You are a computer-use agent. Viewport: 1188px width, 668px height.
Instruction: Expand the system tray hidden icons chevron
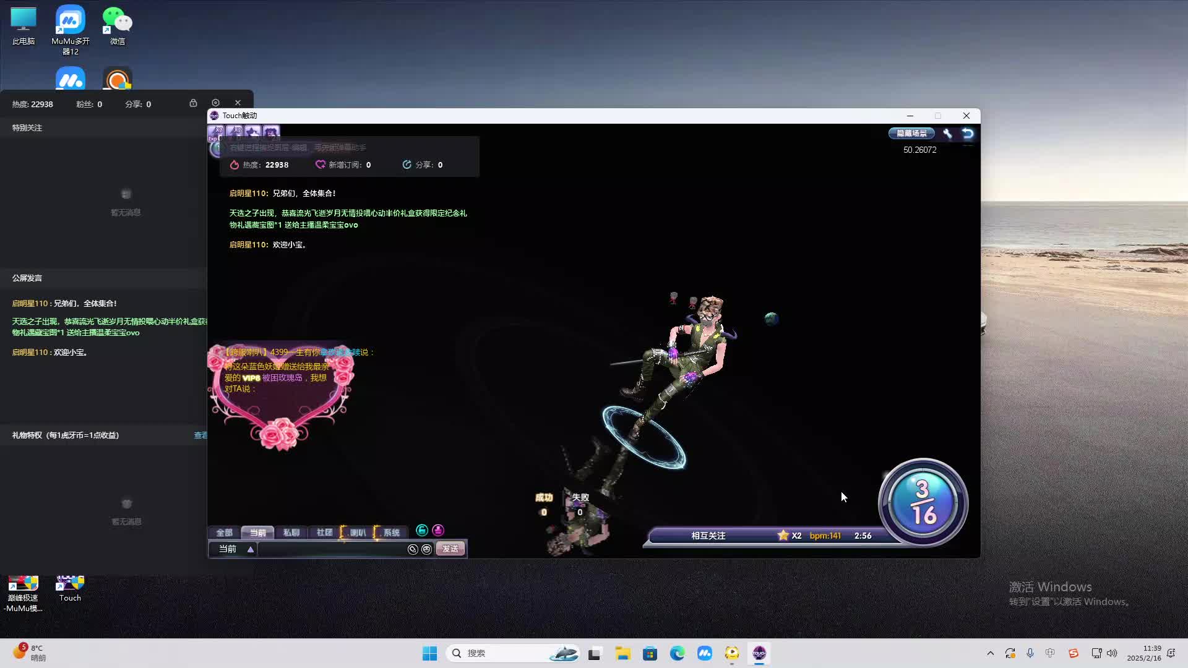(x=990, y=653)
